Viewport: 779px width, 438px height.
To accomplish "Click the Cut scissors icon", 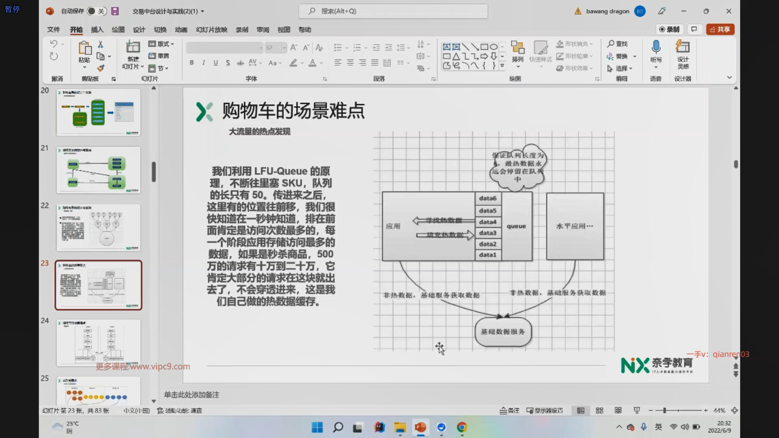I will pos(101,44).
